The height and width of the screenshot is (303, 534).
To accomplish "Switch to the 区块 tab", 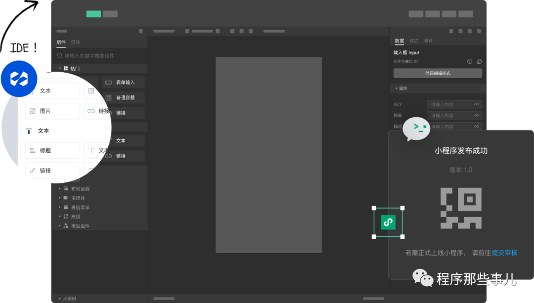I will (x=76, y=42).
